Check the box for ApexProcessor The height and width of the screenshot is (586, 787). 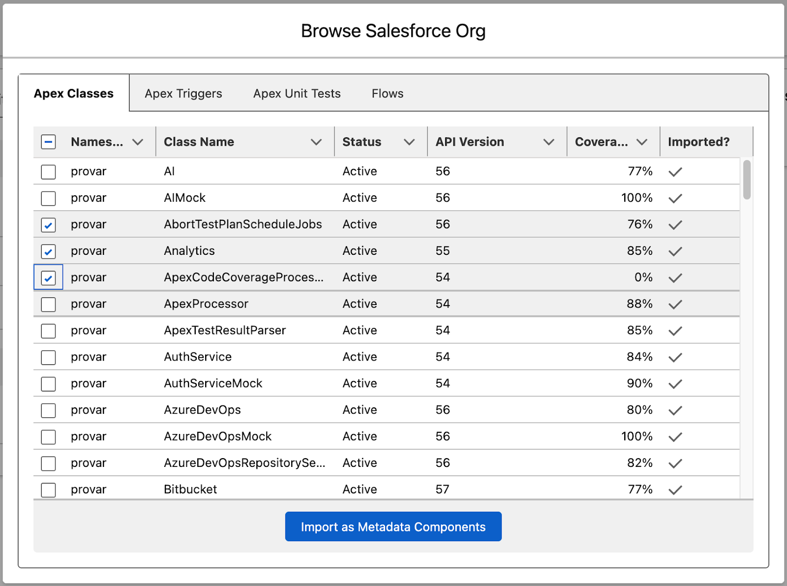pos(48,305)
